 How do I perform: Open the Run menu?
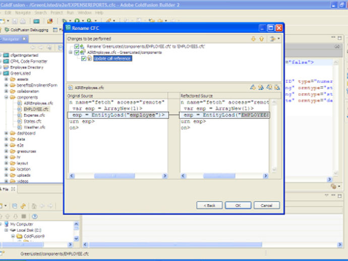70,13
